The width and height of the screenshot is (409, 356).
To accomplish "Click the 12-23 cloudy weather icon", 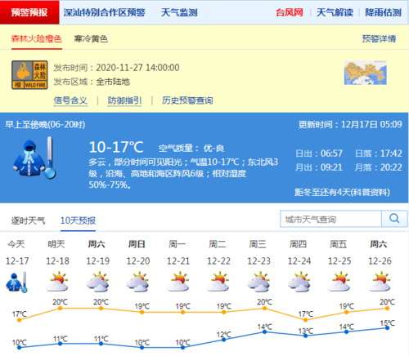I will coord(258,282).
